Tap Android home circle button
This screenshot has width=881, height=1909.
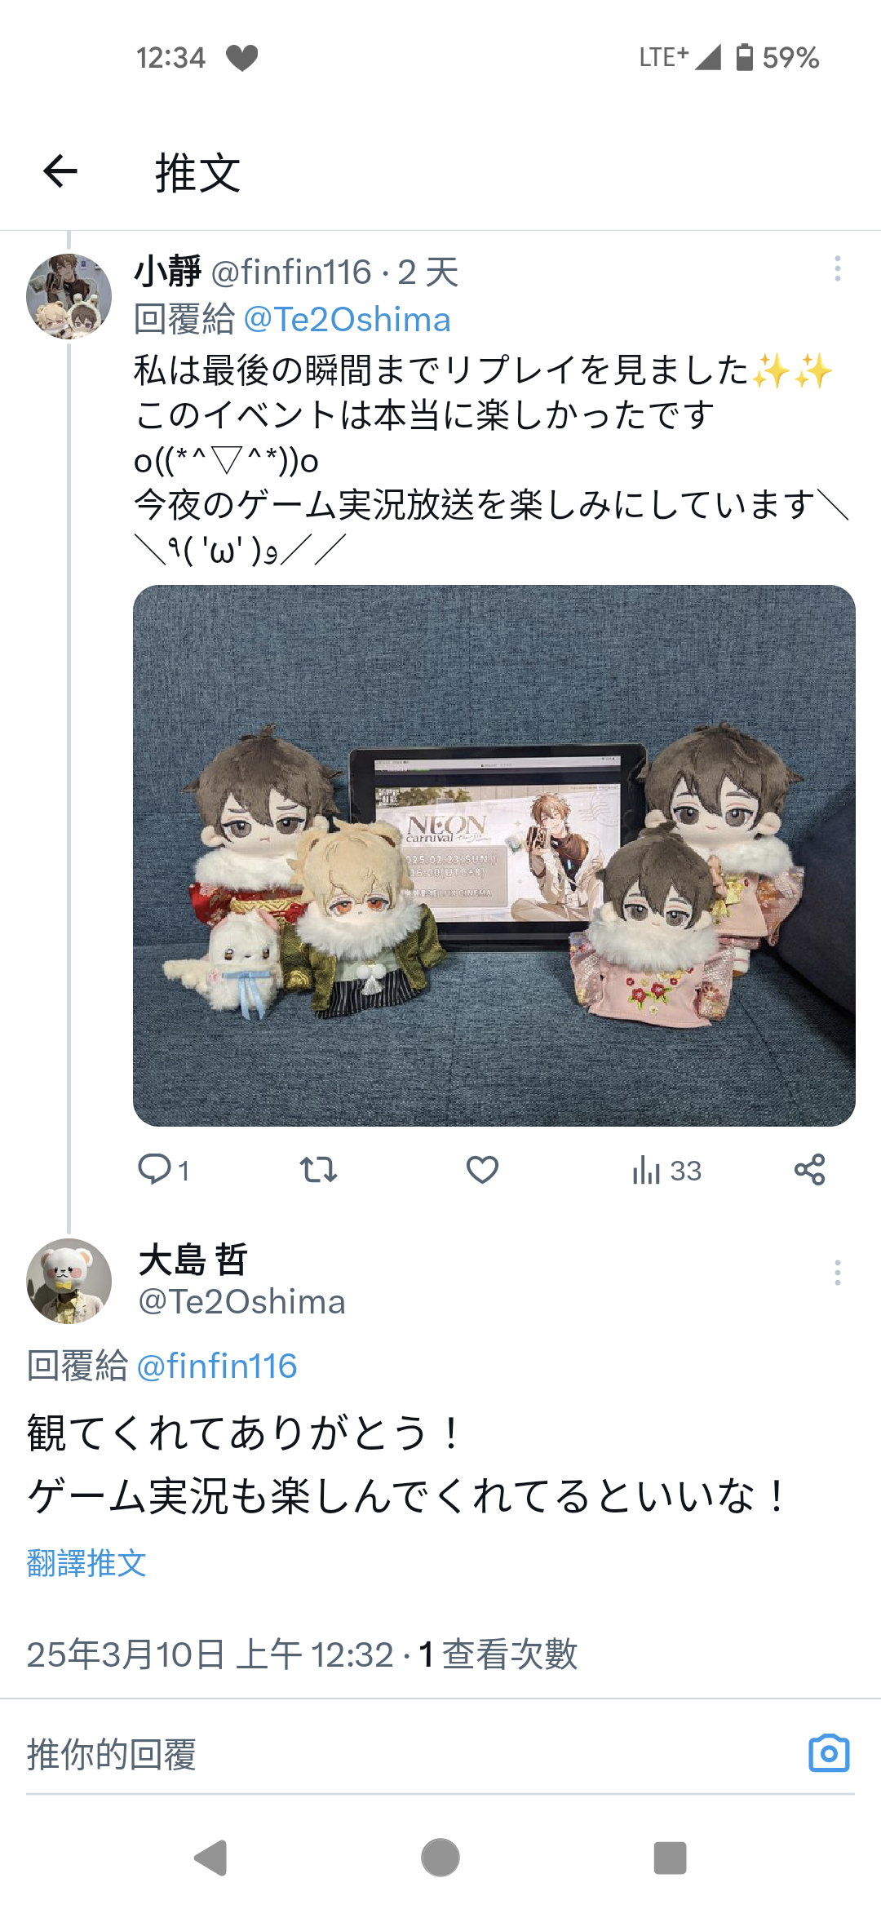(440, 1858)
